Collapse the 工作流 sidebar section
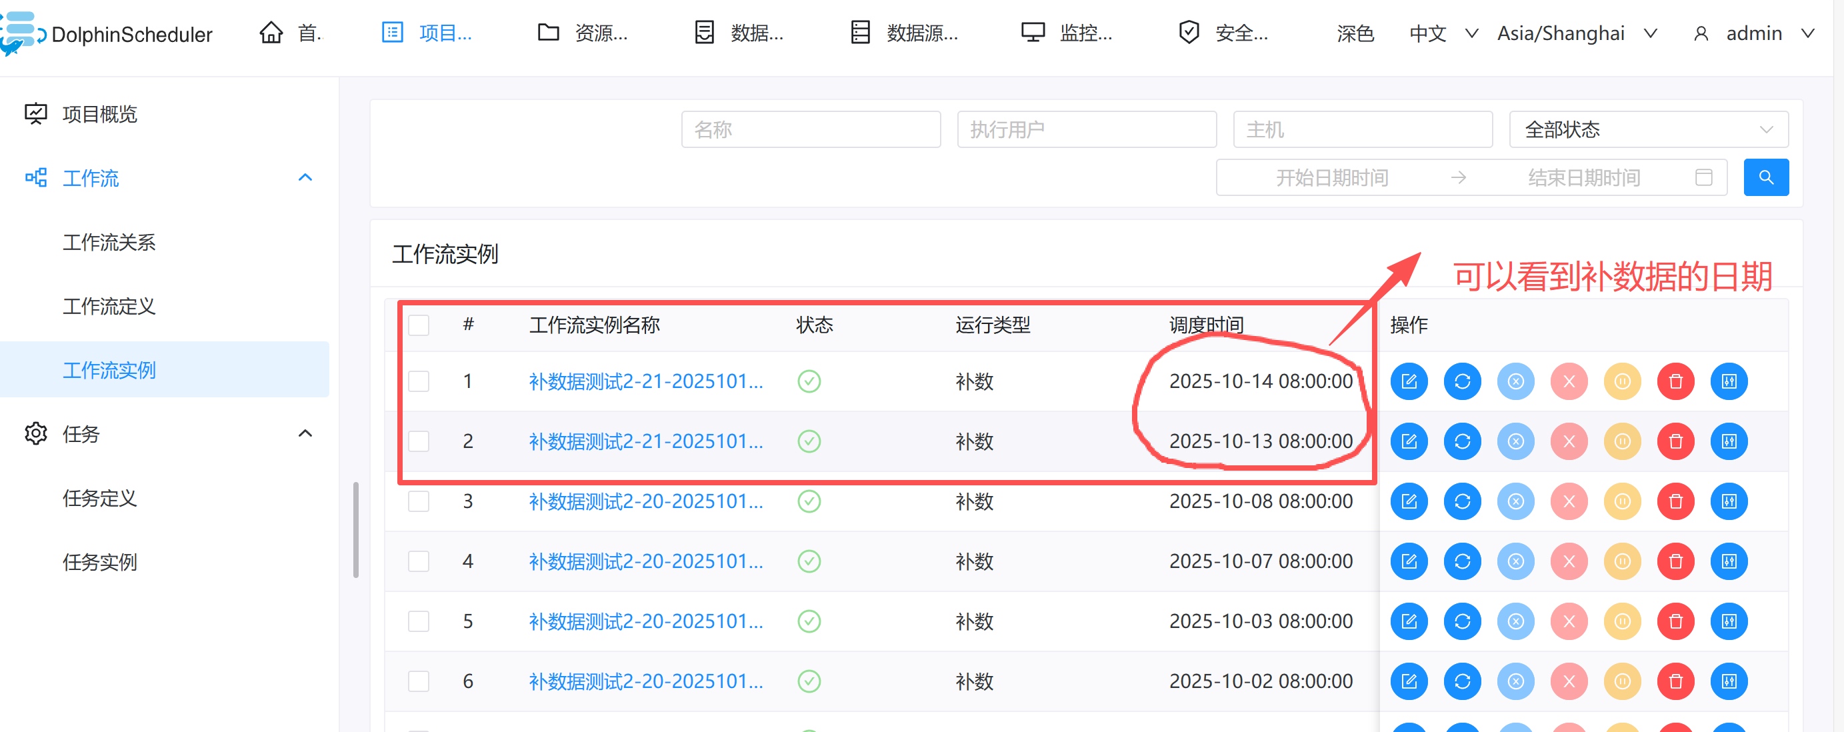The image size is (1844, 732). [305, 177]
